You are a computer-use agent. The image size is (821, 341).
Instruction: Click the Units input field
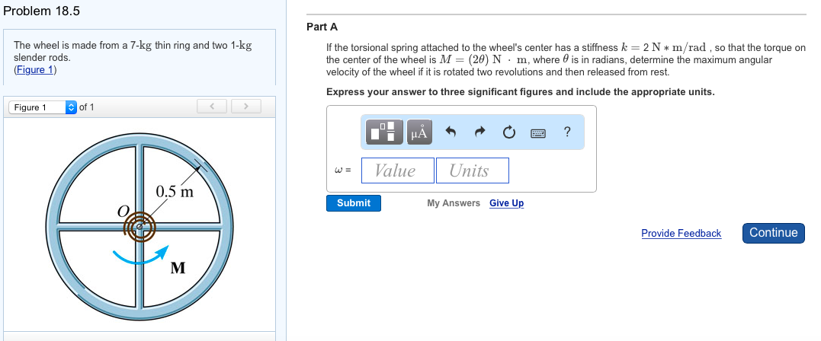pos(473,170)
